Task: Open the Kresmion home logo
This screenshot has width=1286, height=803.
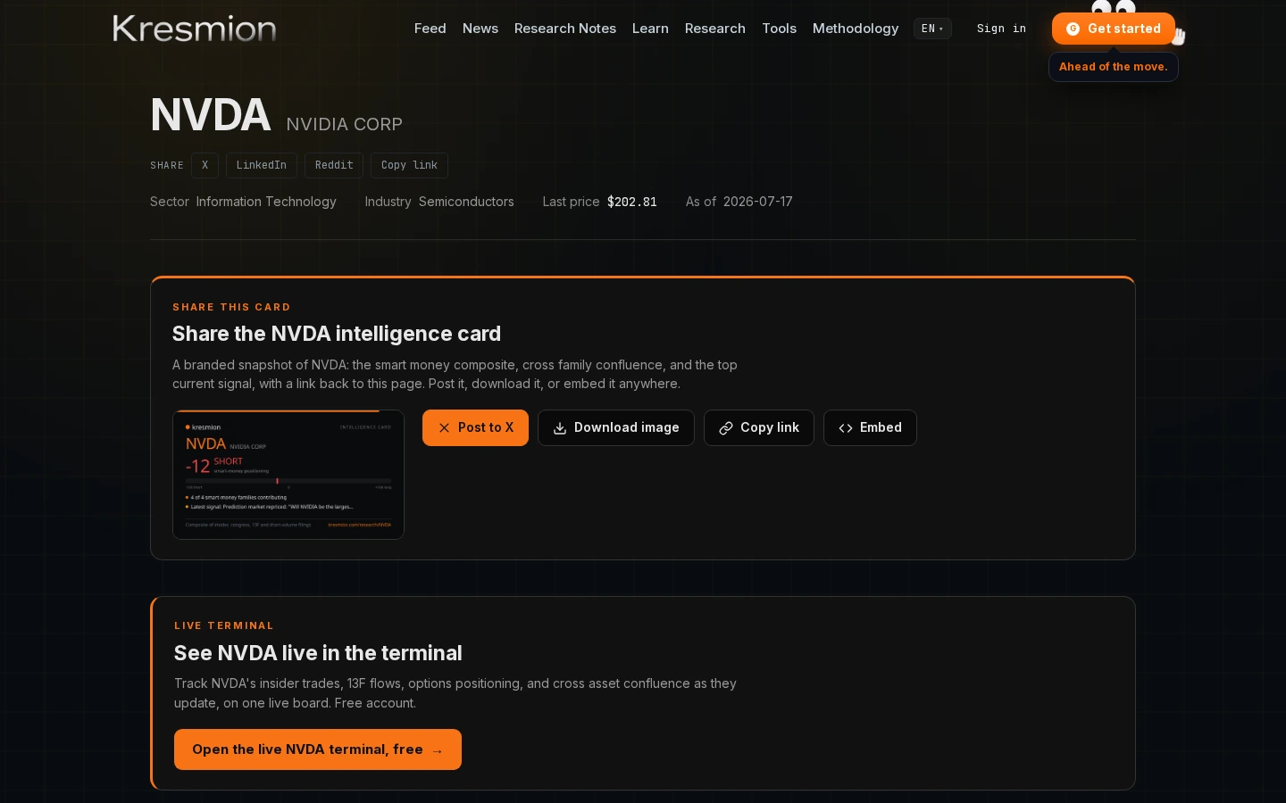Action: coord(195,29)
